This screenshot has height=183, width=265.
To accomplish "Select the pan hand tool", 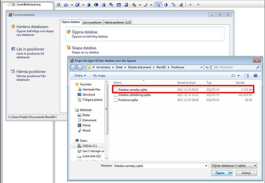I will tap(166, 5).
